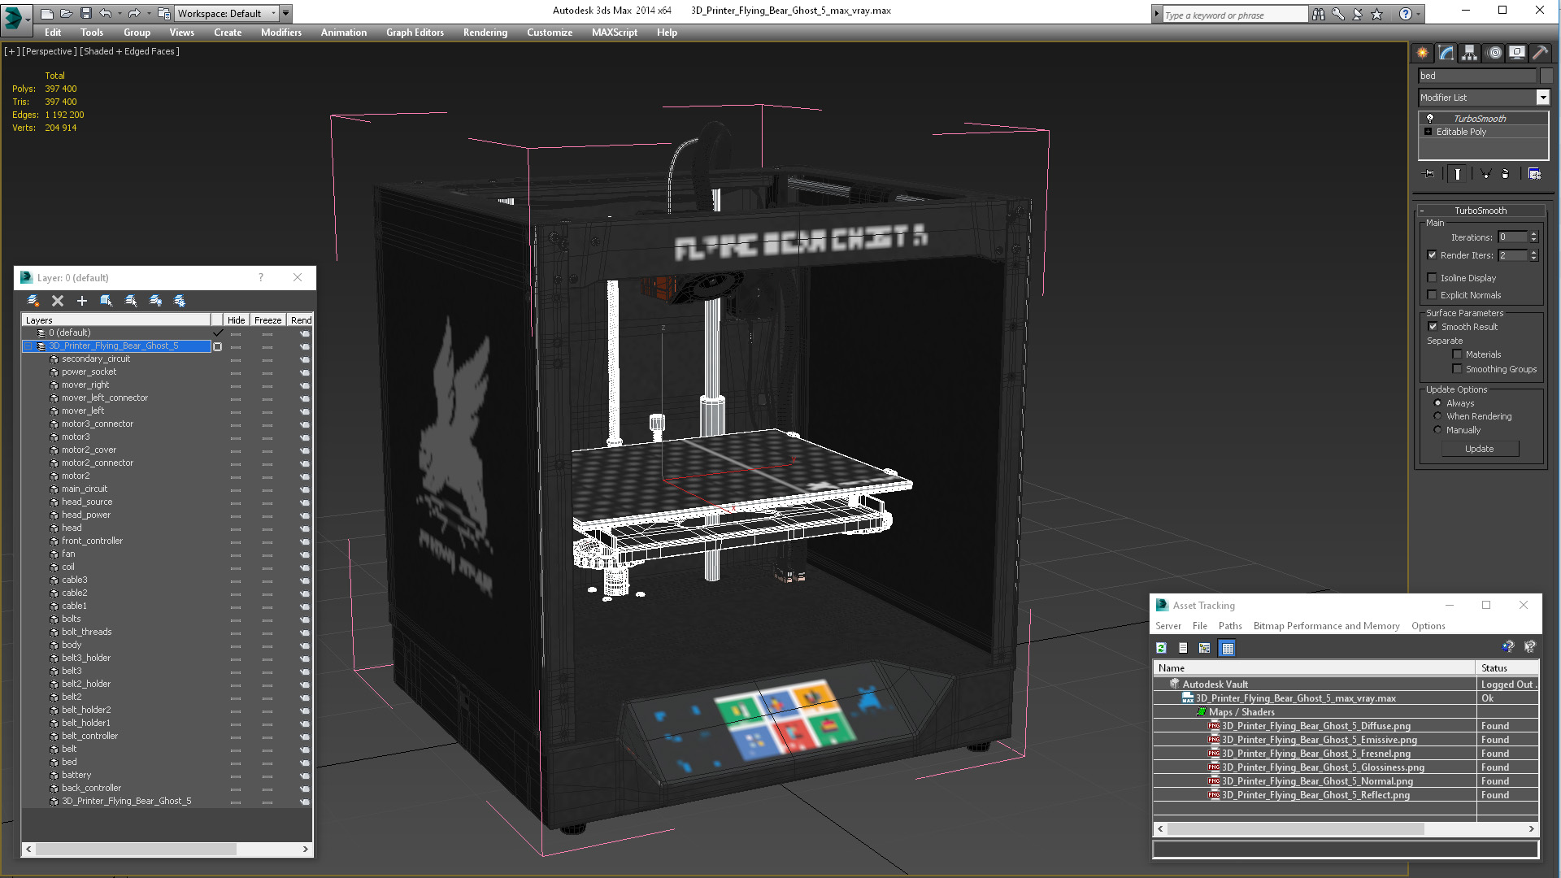
Task: Select Always update option
Action: [1437, 403]
